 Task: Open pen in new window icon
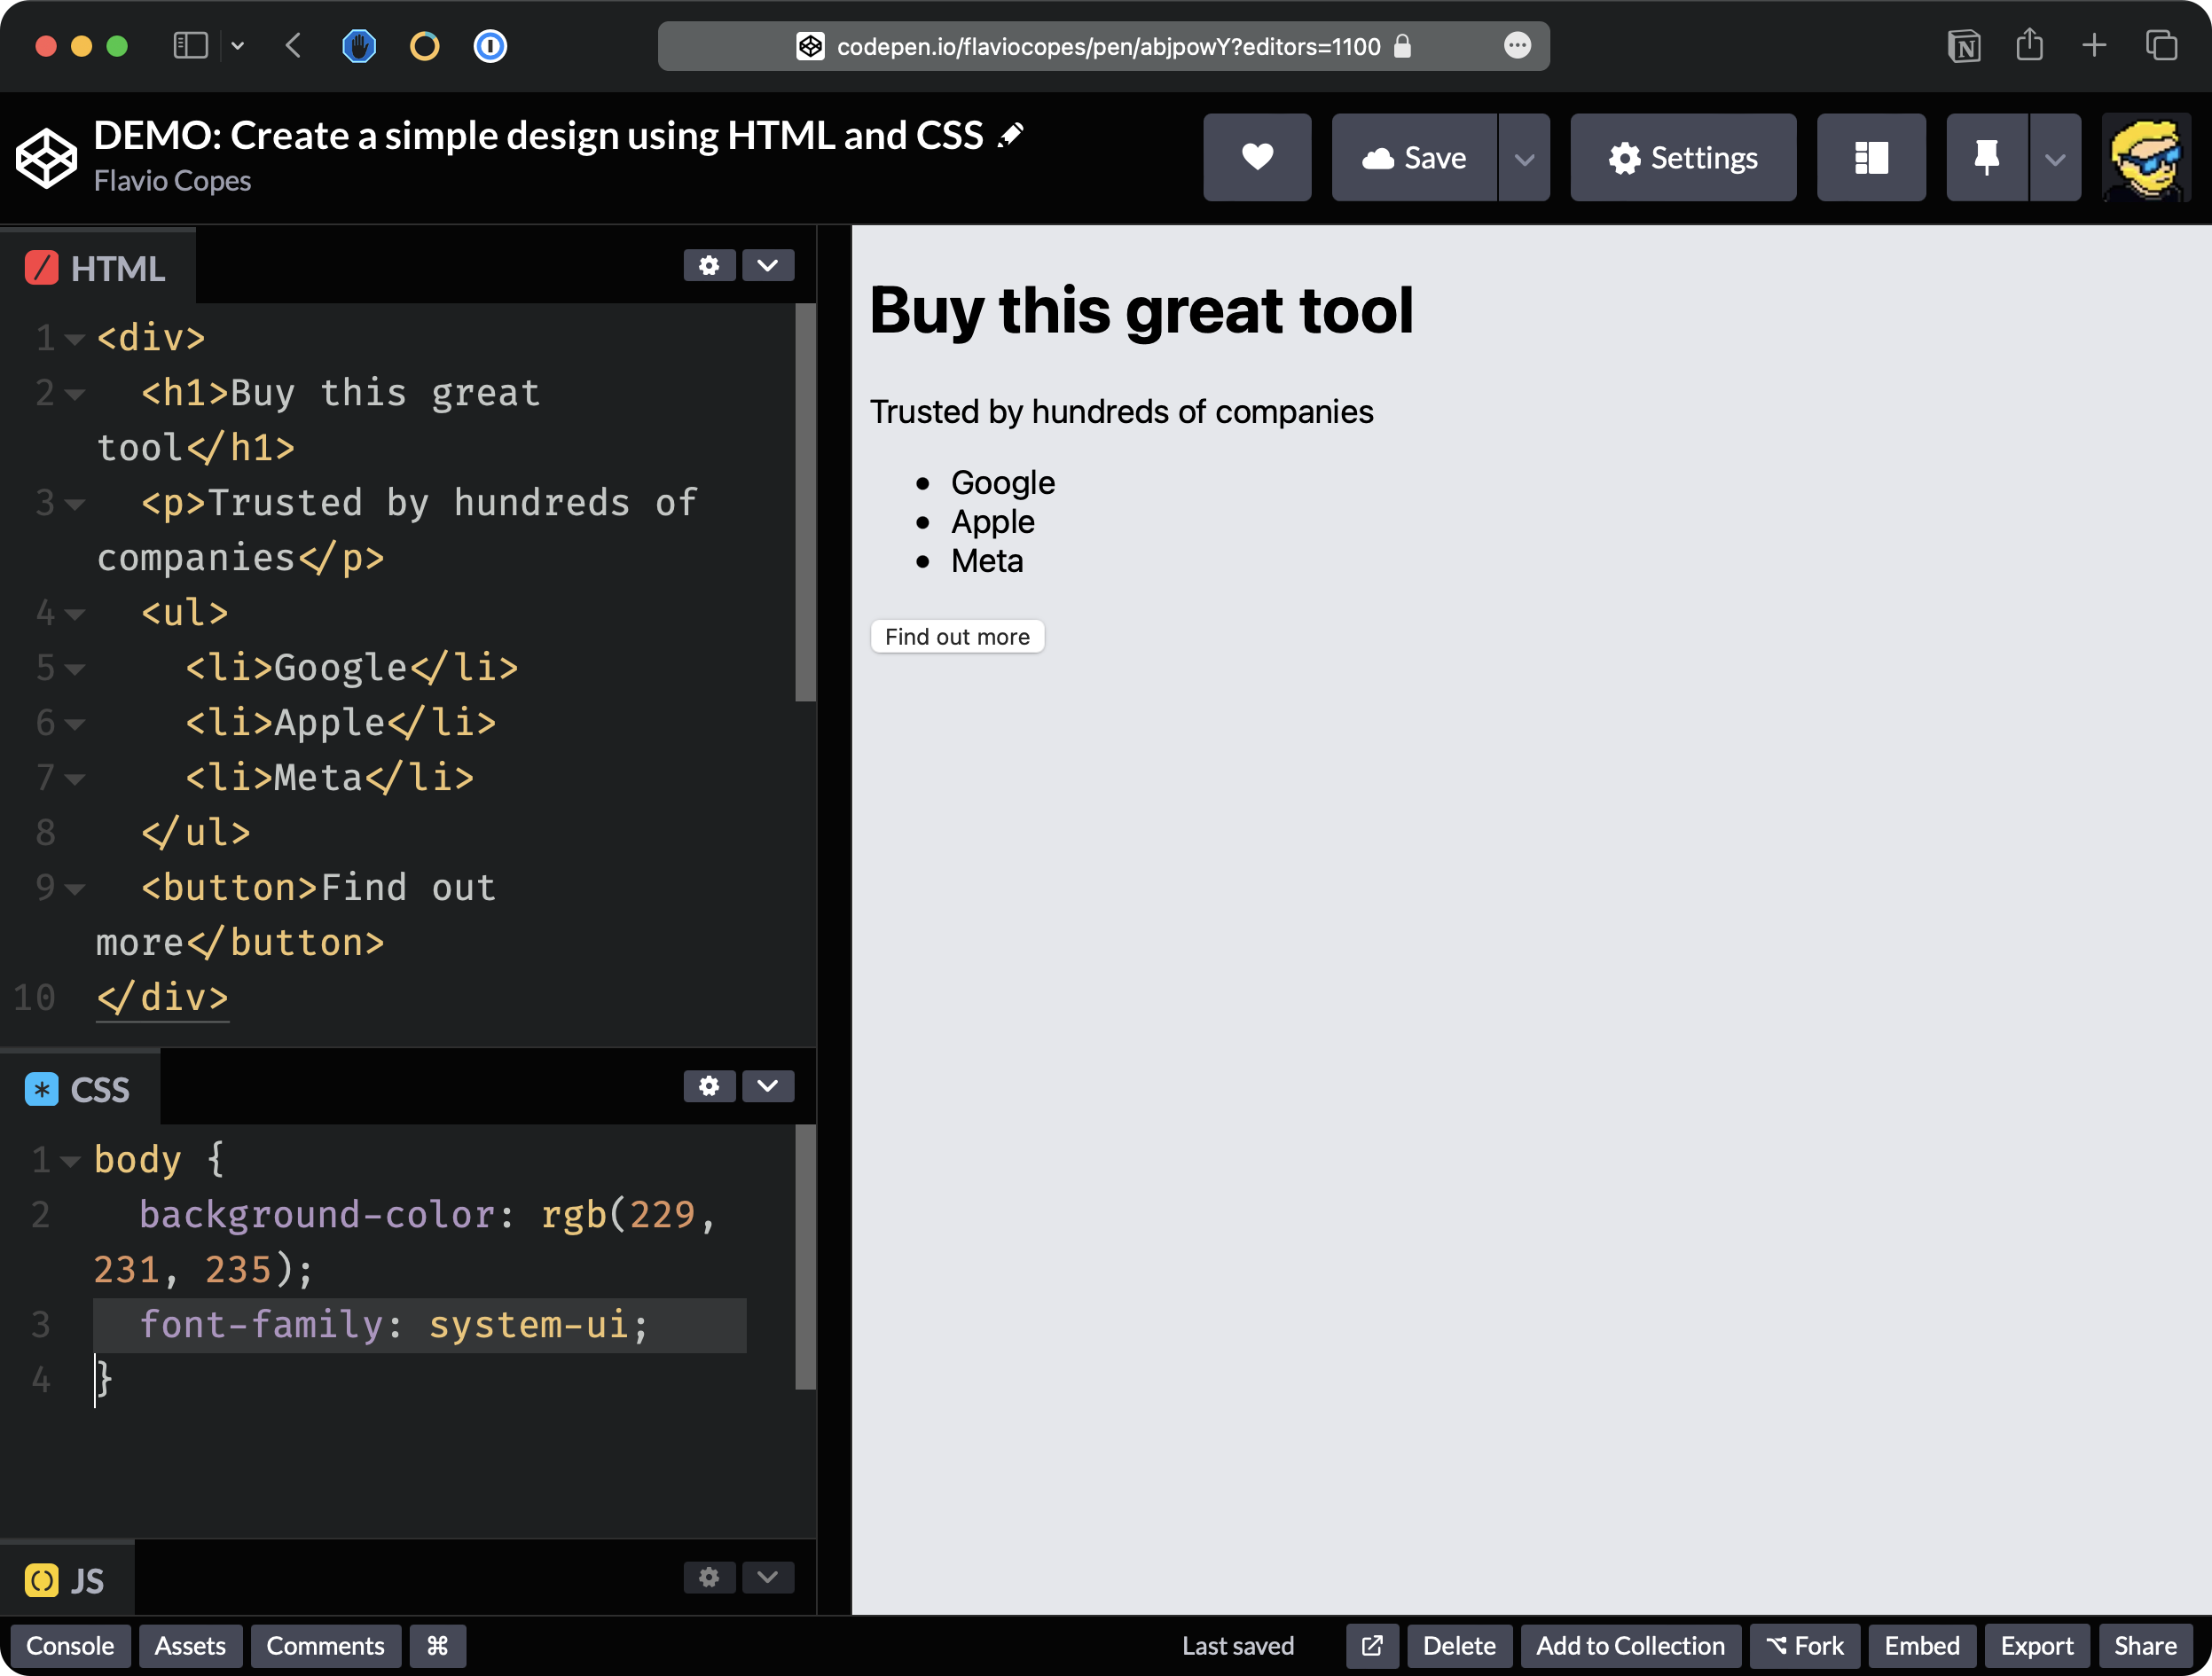(1372, 1646)
